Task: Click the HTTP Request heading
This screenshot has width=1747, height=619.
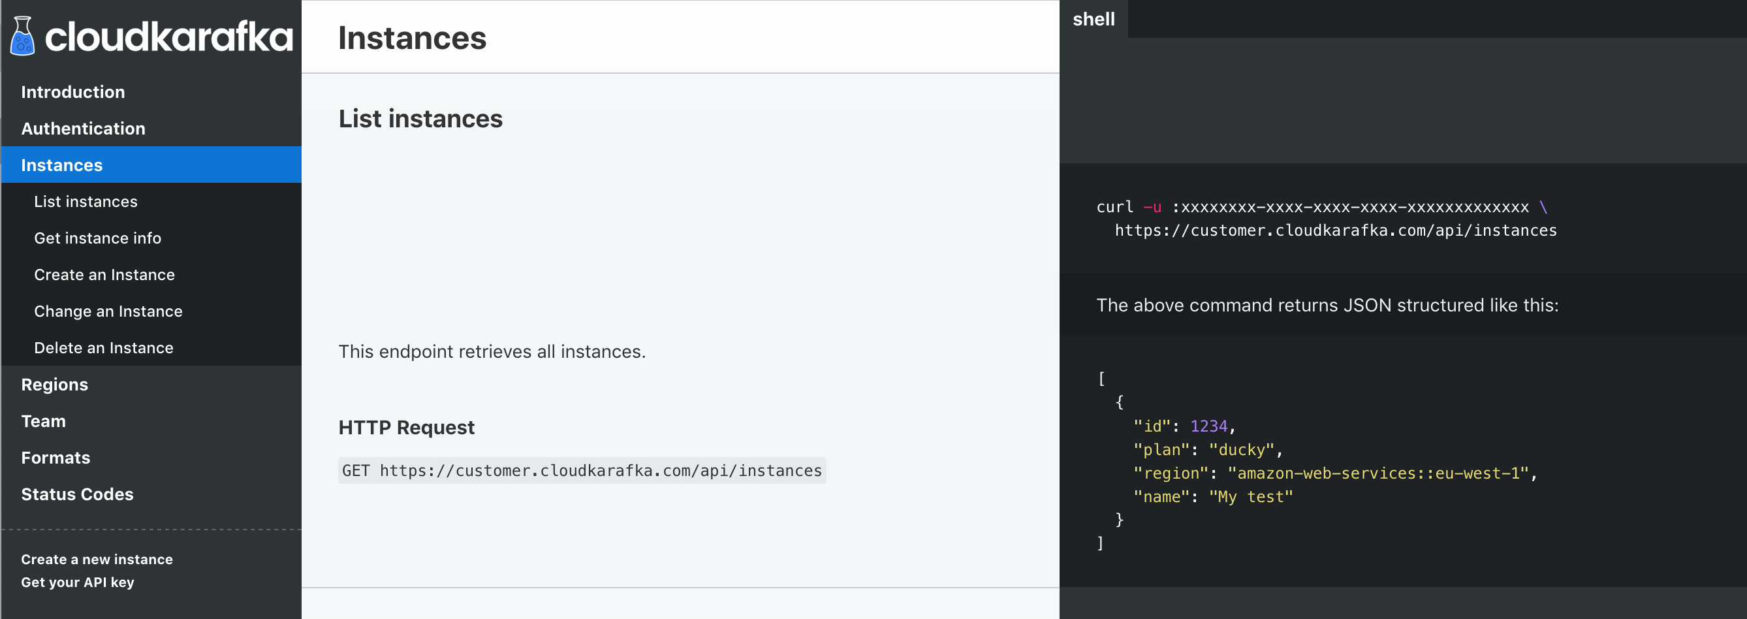Action: coord(406,427)
